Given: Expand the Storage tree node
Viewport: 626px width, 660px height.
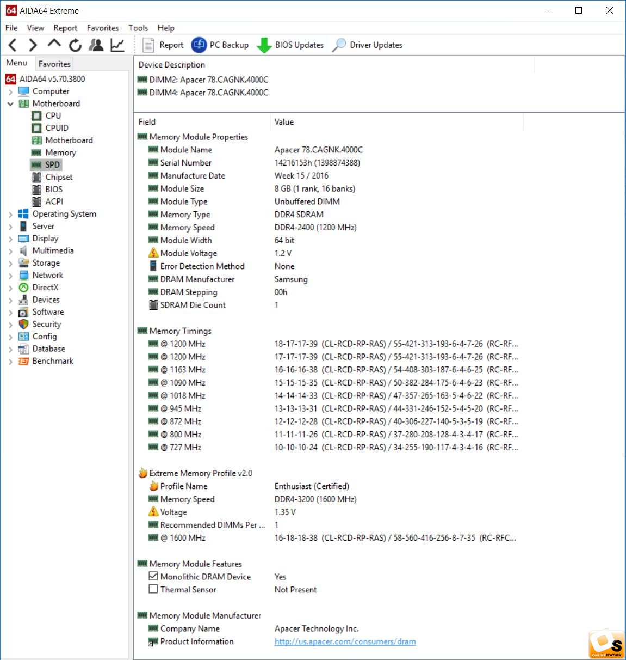Looking at the screenshot, I should [10, 263].
